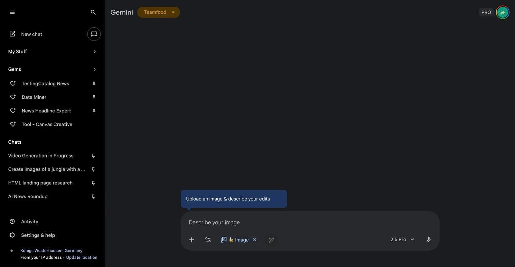This screenshot has width=515, height=267.
Task: Activate the microphone icon for voice input
Action: 428,239
